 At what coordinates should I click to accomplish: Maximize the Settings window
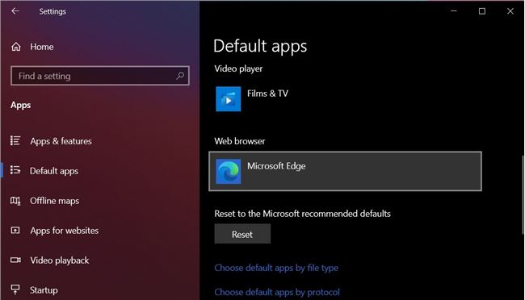coord(482,11)
